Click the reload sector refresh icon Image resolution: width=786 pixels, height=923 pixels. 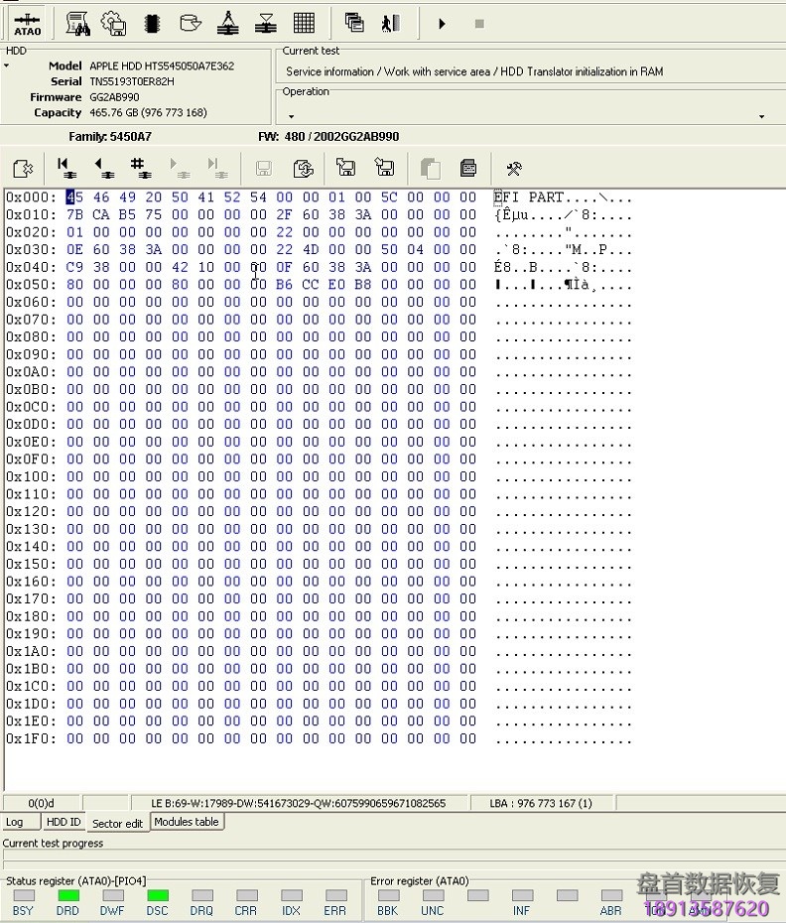[304, 169]
